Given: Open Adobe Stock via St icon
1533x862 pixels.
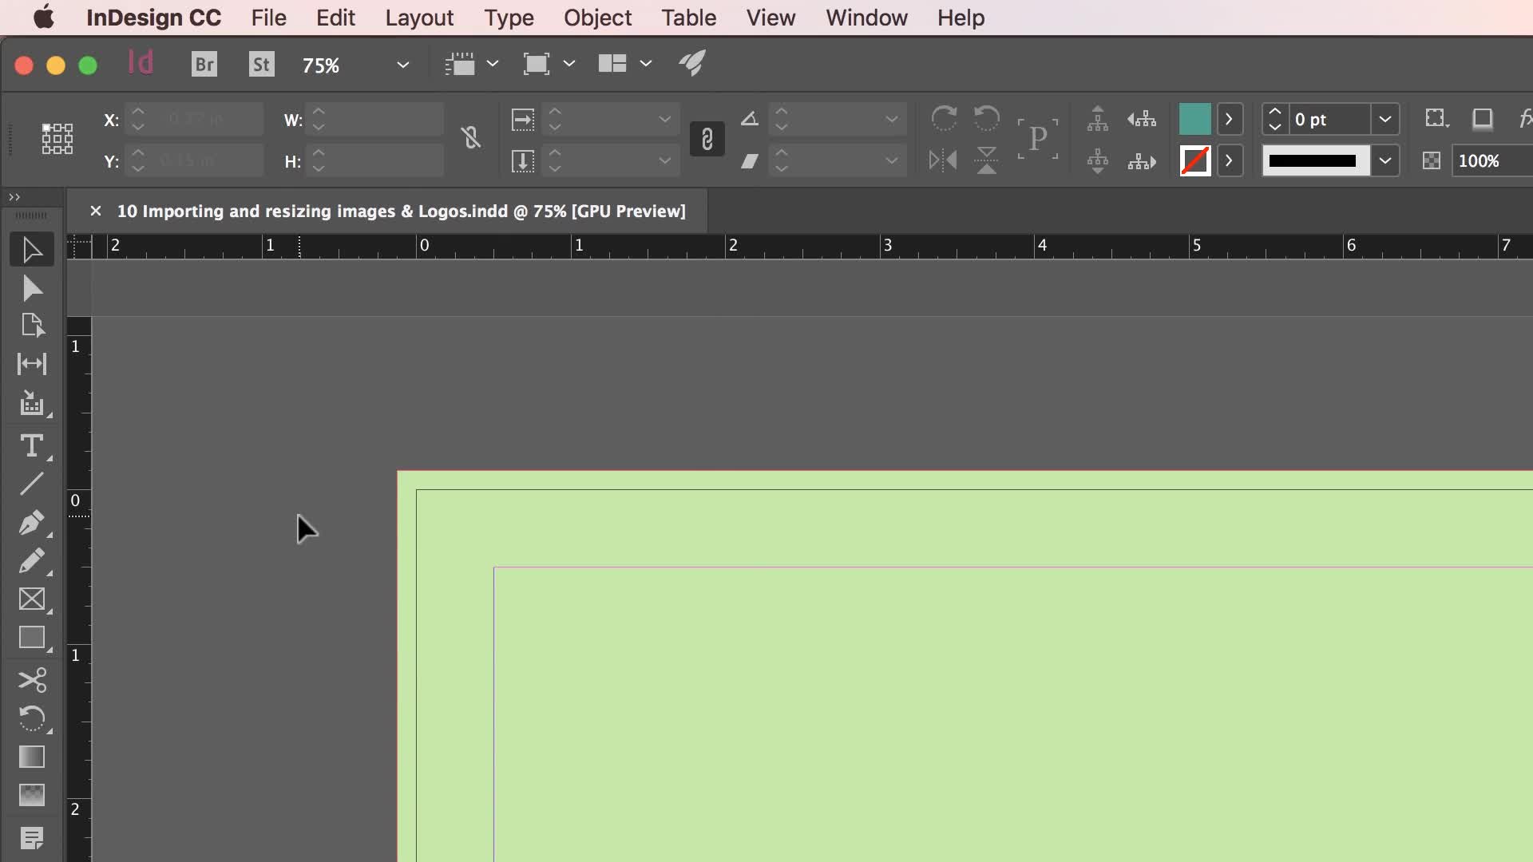Looking at the screenshot, I should pos(261,64).
